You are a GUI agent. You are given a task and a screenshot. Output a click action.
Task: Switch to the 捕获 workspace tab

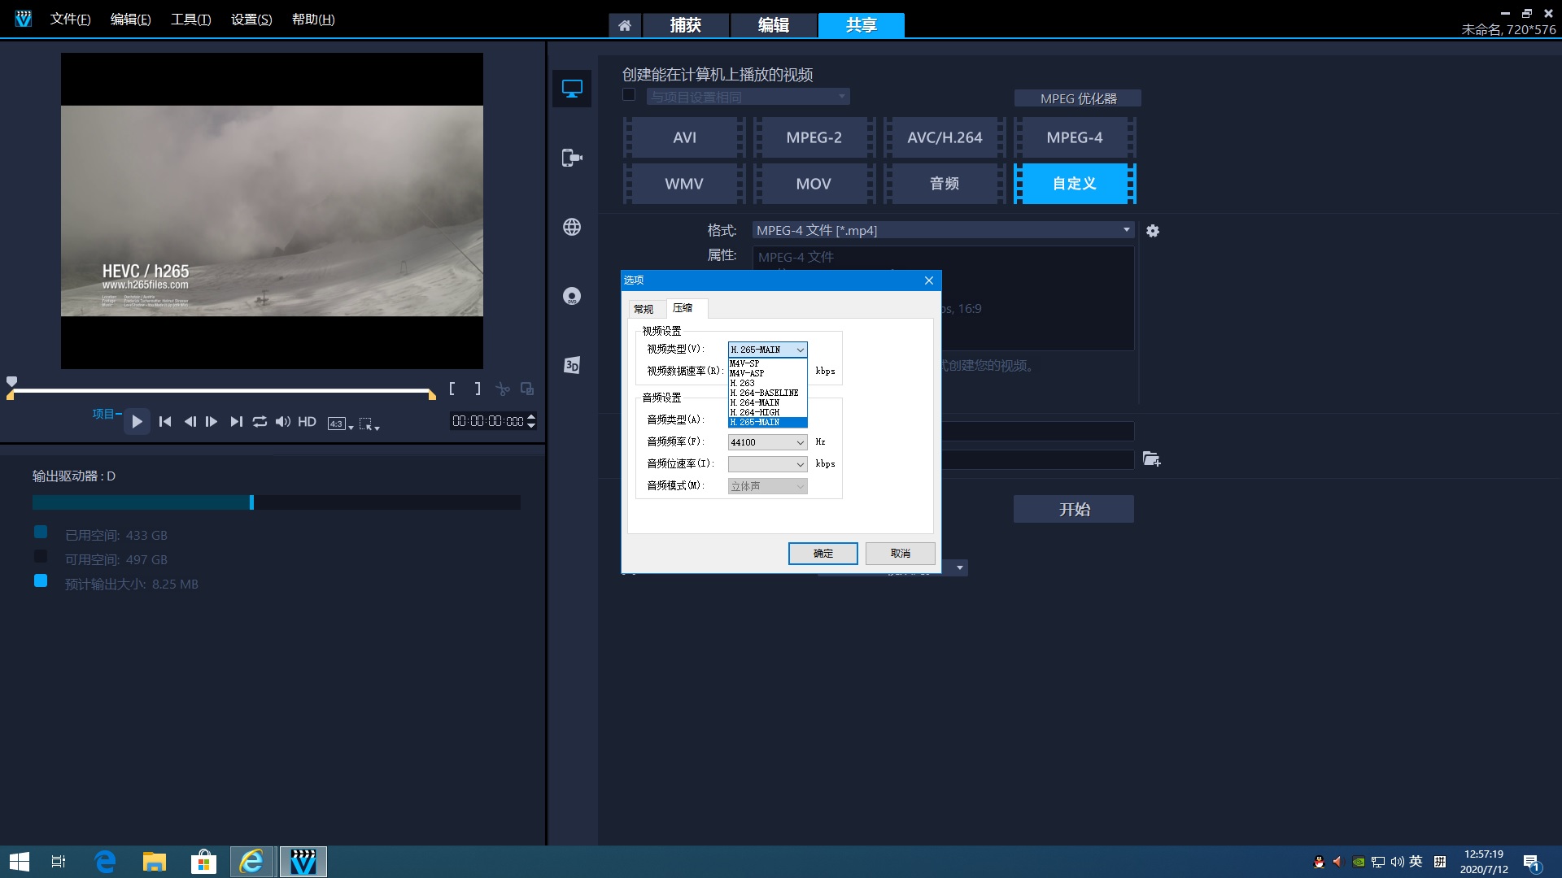pyautogui.click(x=685, y=25)
